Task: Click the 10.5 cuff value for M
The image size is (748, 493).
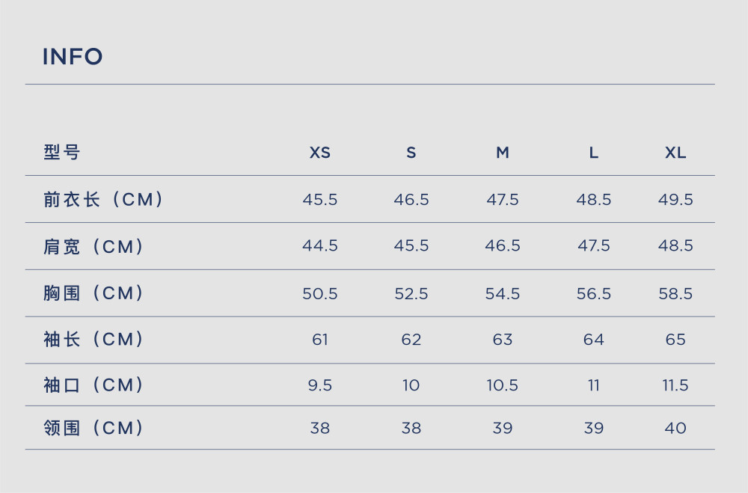Action: click(x=503, y=385)
